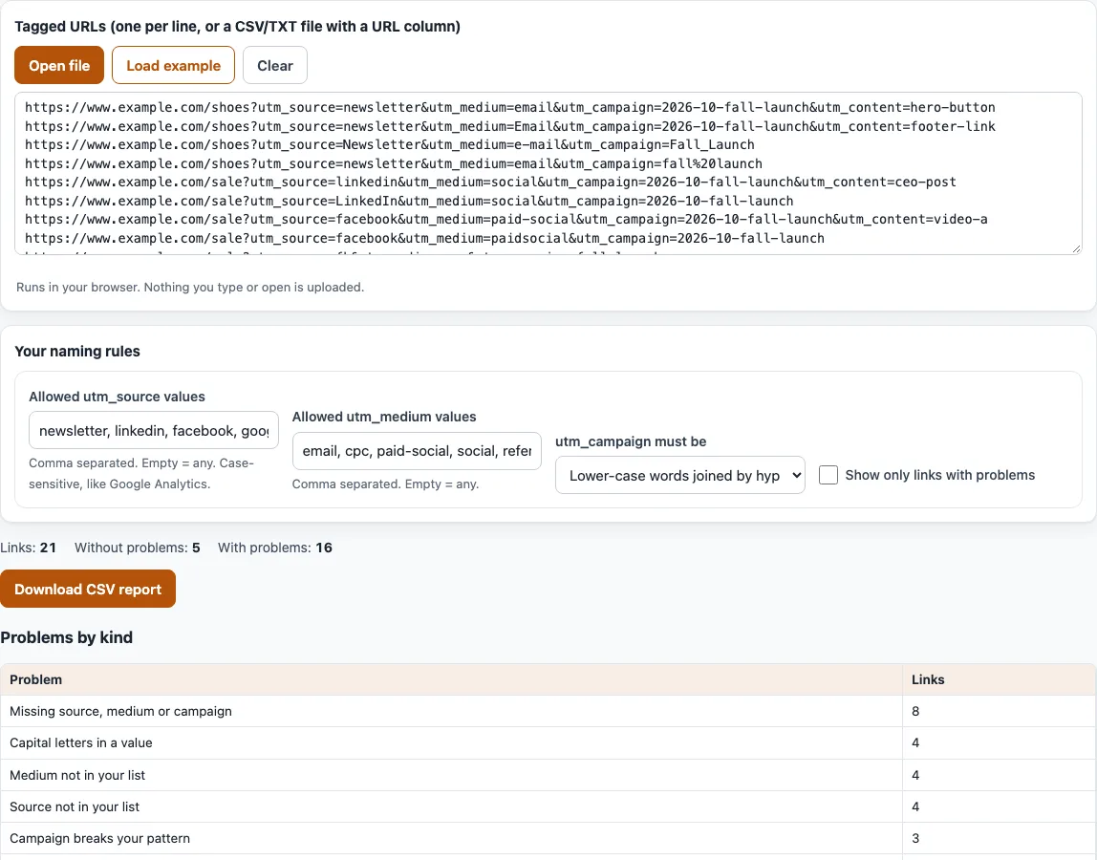Click the URL line with utm_medium=paidsocial
This screenshot has height=860, width=1097.
point(424,238)
